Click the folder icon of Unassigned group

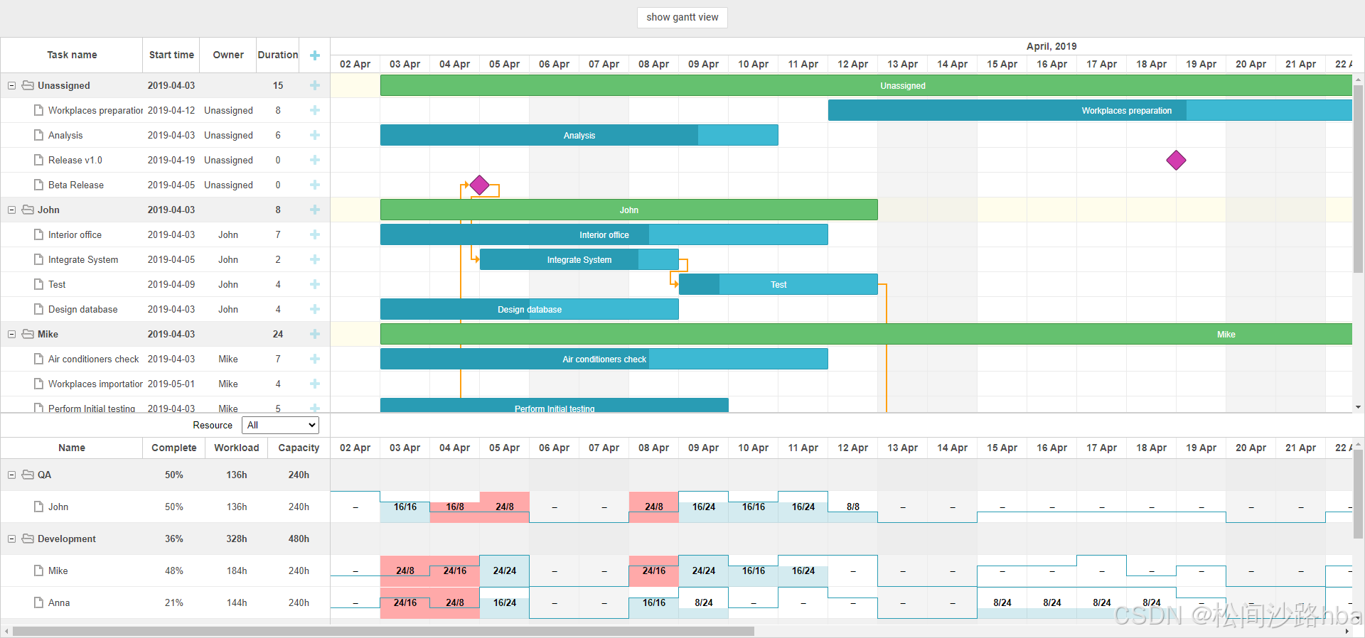pos(28,85)
